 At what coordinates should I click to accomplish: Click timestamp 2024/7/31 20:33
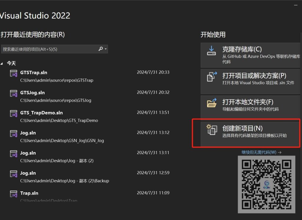153,72
